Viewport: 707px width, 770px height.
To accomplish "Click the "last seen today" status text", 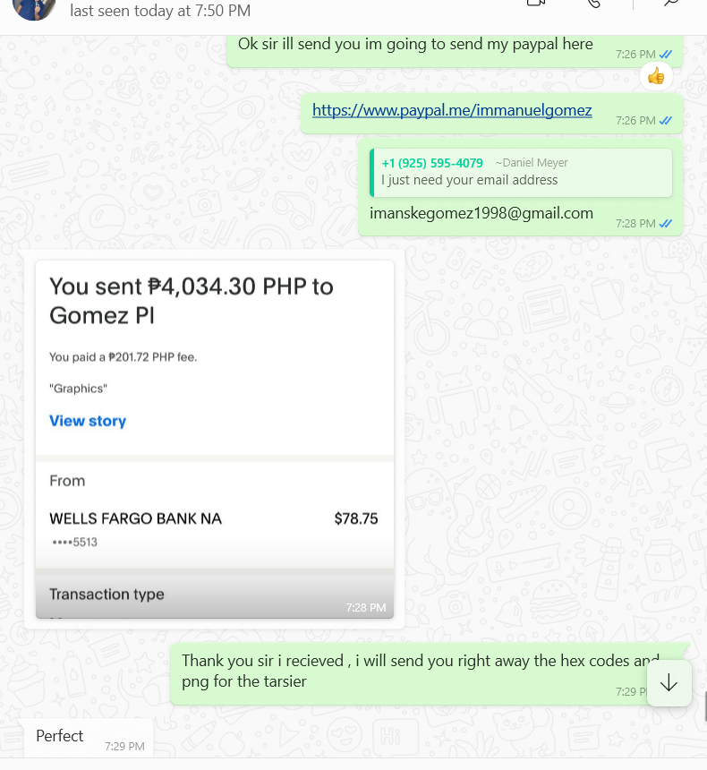I will pos(160,11).
